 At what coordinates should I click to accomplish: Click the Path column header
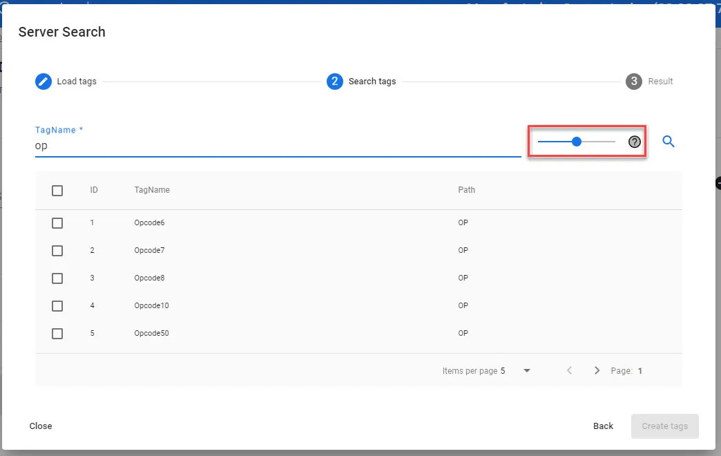click(x=466, y=190)
